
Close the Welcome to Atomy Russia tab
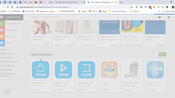click(x=84, y=2)
